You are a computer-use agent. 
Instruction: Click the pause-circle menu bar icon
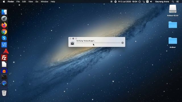click(115, 2)
